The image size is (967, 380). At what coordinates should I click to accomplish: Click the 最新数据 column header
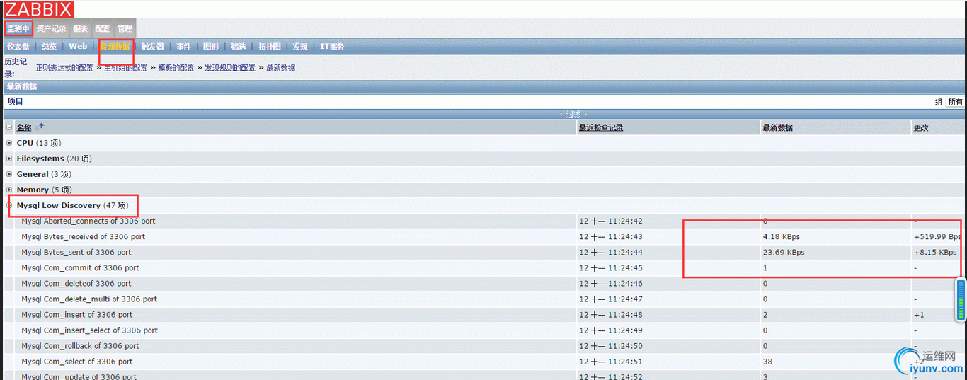click(777, 128)
